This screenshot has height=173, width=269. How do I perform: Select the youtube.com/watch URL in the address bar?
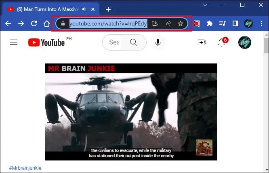(x=108, y=23)
